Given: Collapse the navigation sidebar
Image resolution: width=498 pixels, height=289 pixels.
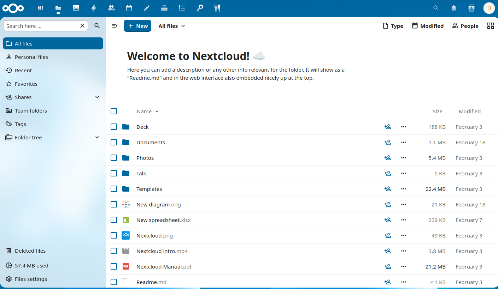Looking at the screenshot, I should point(115,26).
